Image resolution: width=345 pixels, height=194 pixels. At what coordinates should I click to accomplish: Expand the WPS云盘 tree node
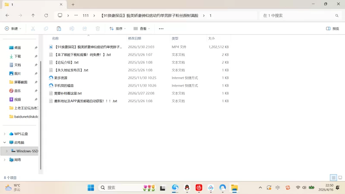(5, 134)
